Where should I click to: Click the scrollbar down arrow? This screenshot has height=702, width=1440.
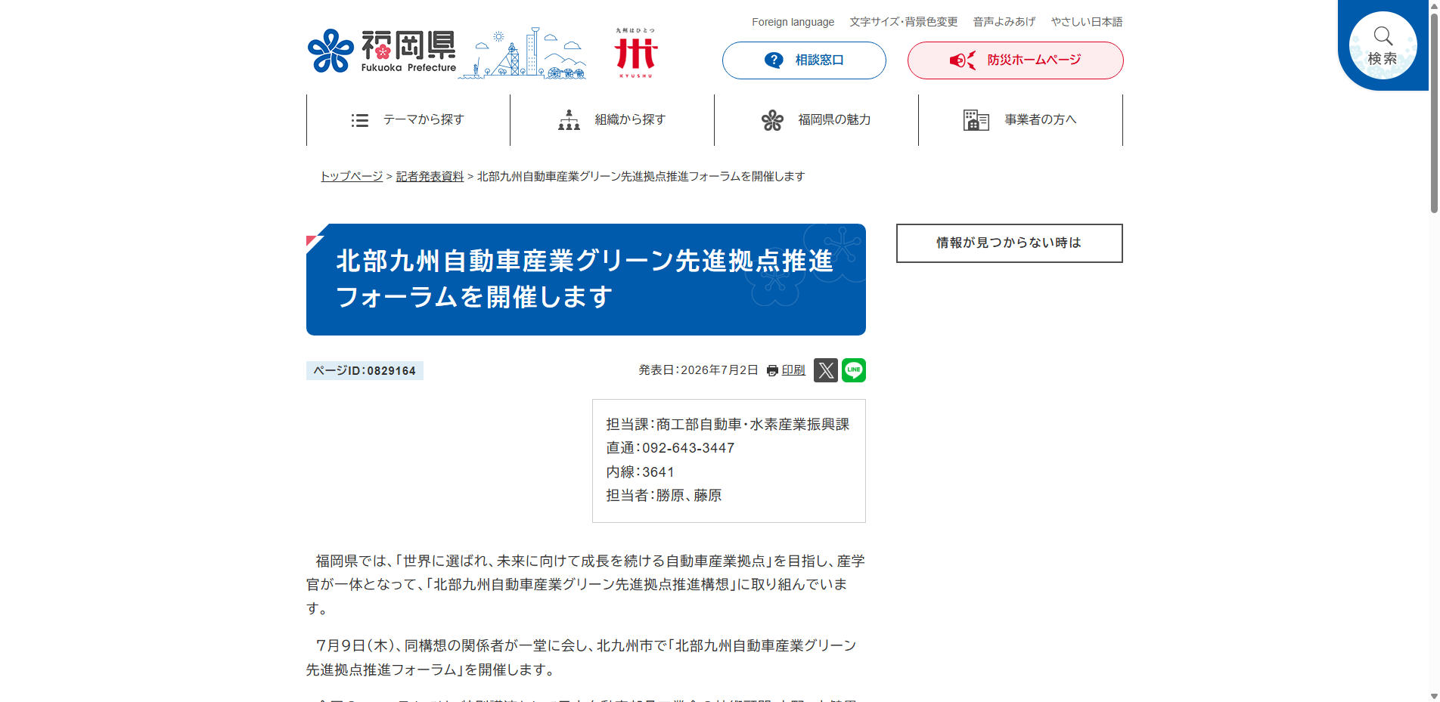[x=1433, y=696]
